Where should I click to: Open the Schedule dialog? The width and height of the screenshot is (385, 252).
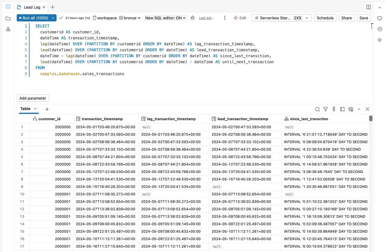(325, 18)
